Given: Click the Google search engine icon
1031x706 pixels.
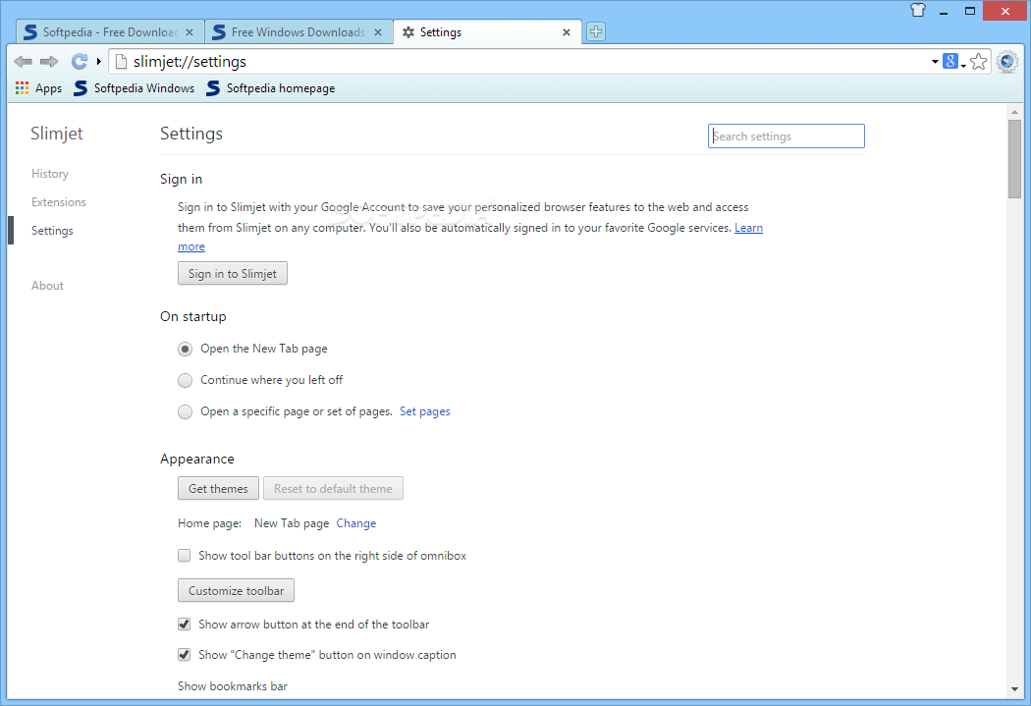Looking at the screenshot, I should pyautogui.click(x=950, y=61).
